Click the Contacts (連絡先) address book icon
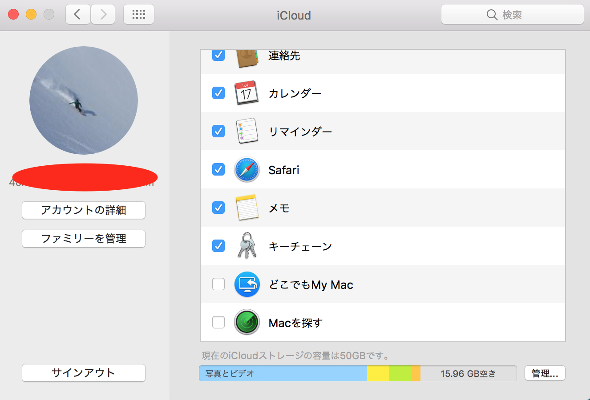The image size is (590, 400). click(247, 58)
